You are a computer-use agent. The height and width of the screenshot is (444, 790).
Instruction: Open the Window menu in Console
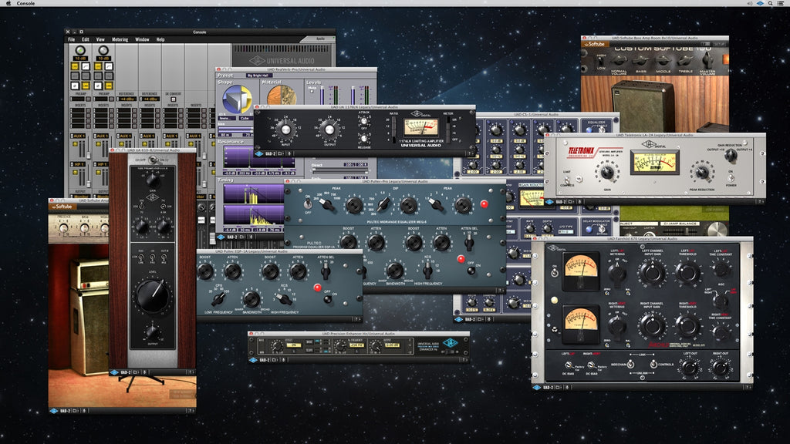pyautogui.click(x=142, y=39)
